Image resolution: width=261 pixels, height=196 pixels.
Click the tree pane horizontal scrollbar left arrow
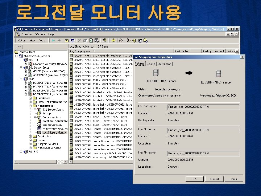click(16, 162)
